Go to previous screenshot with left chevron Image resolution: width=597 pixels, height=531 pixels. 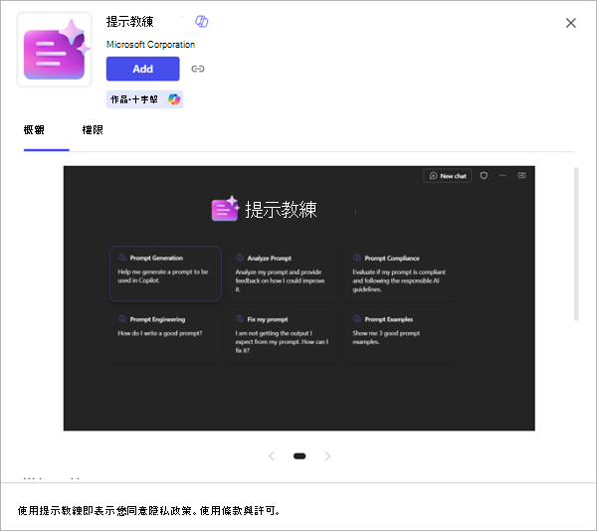pos(272,456)
